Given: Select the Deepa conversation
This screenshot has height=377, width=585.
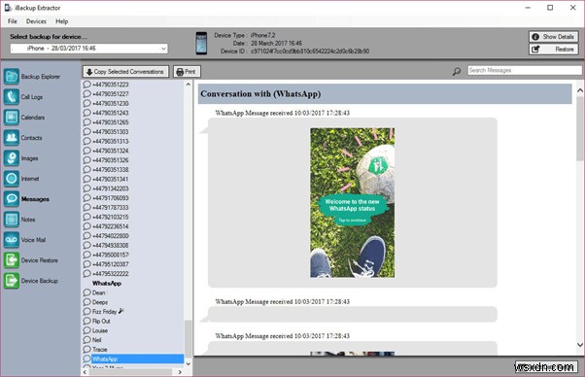Looking at the screenshot, I should 100,302.
